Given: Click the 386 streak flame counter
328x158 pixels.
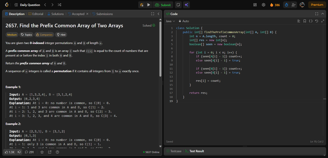Looking at the screenshot, I should 275,5.
